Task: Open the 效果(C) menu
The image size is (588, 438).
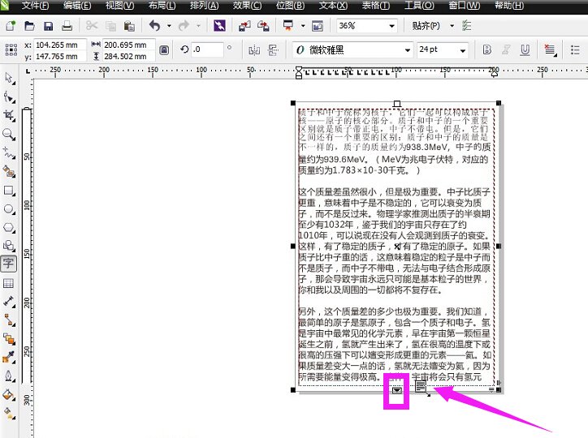Action: coord(247,5)
